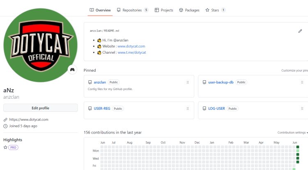The image size is (308, 170).
Task: Click drag handle on LOG-USER pinned repo
Action: click(x=302, y=109)
